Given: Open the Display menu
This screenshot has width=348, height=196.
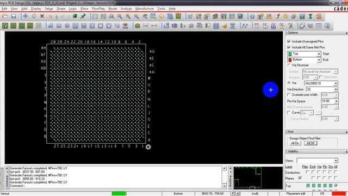Looking at the screenshot, I should (x=36, y=9).
